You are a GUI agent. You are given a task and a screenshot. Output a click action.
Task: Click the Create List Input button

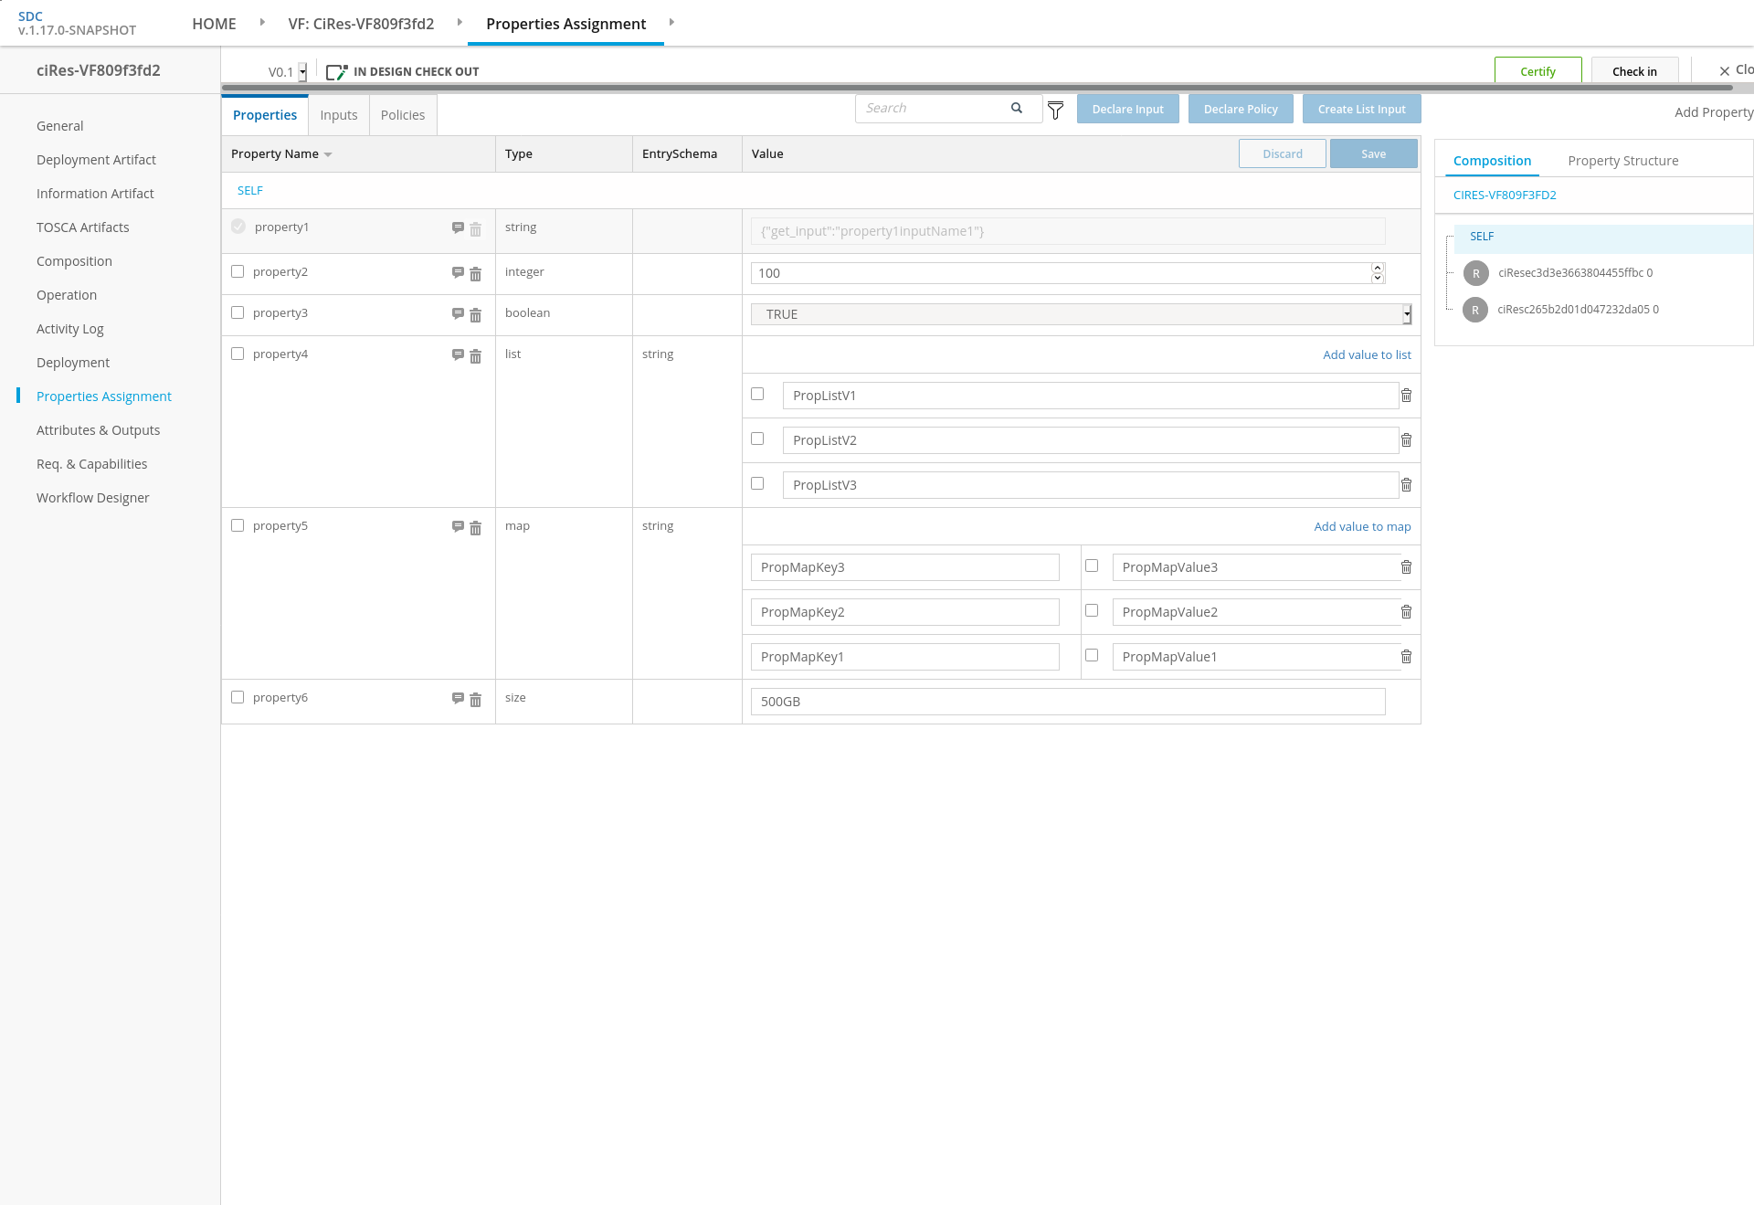tap(1361, 109)
